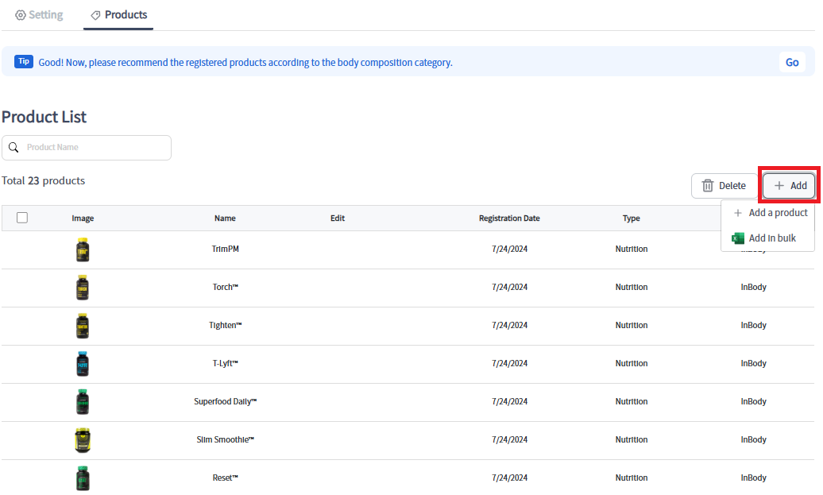Click the Superfood Daily bottle image
Screen dimensions: 823x495
pyautogui.click(x=83, y=402)
